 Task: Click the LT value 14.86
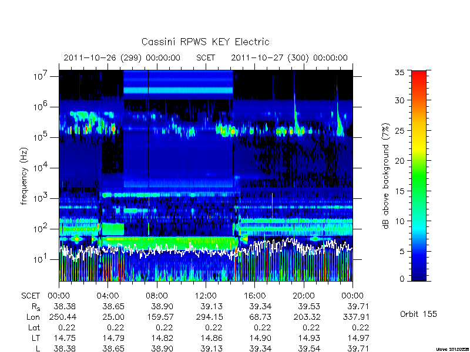coord(211,338)
